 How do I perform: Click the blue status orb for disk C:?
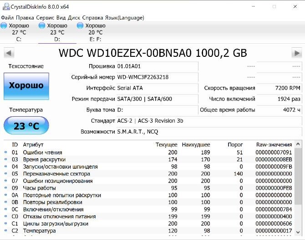click(4, 25)
